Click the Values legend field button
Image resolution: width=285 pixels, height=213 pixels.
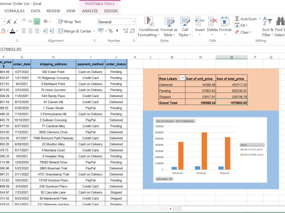[252, 145]
